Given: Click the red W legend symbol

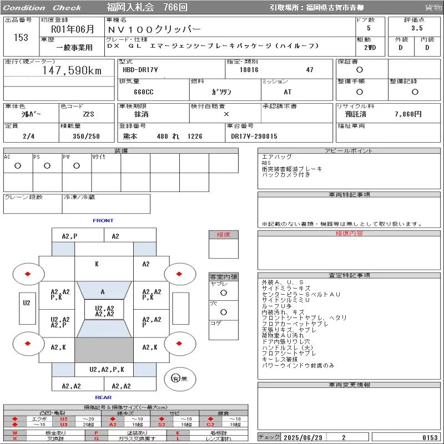Looking at the screenshot, I should coord(15,433).
